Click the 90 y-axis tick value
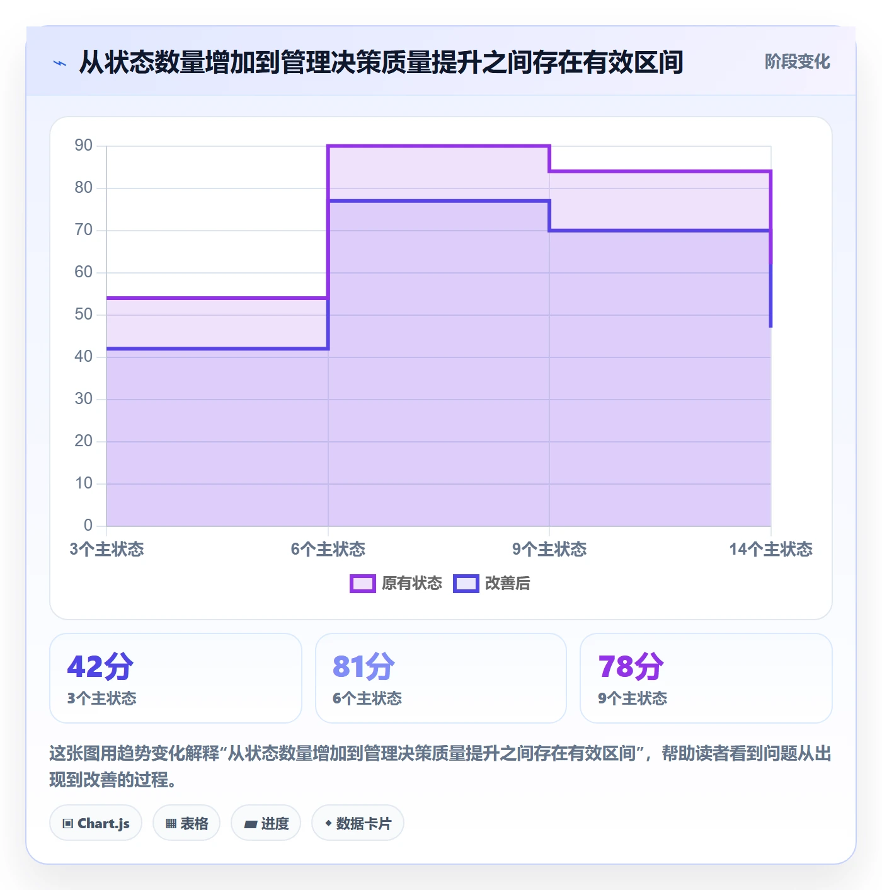This screenshot has height=890, width=882. [x=84, y=146]
